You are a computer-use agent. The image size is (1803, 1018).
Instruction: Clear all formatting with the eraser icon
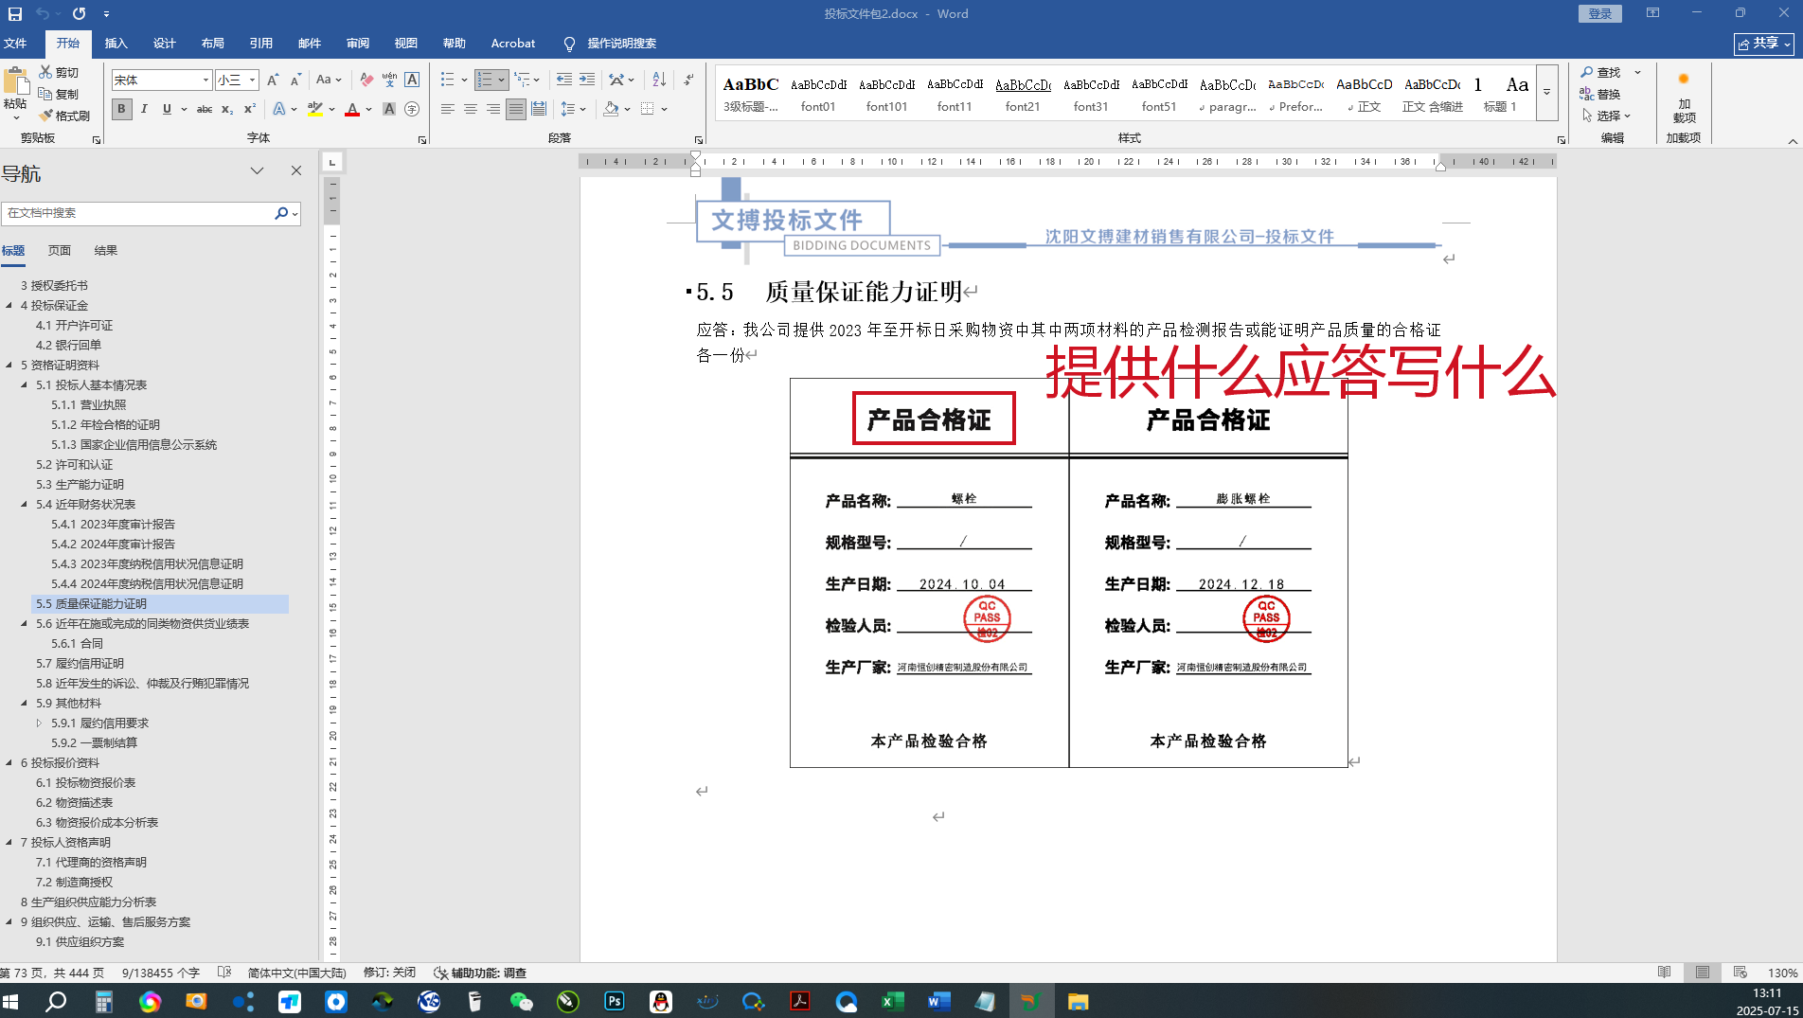click(x=366, y=80)
